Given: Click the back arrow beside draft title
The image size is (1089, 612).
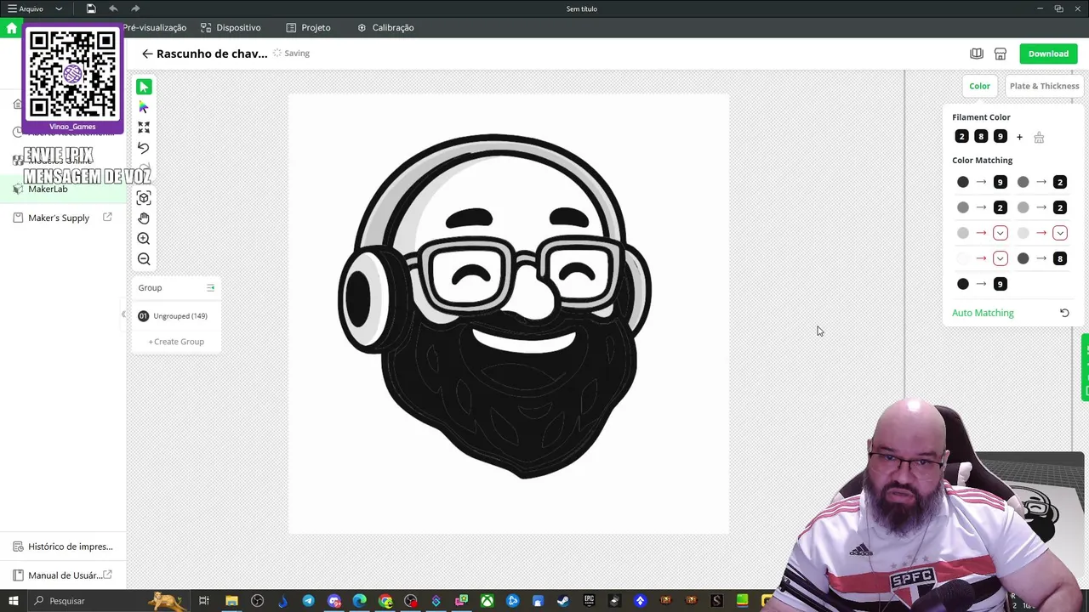Looking at the screenshot, I should click(147, 54).
